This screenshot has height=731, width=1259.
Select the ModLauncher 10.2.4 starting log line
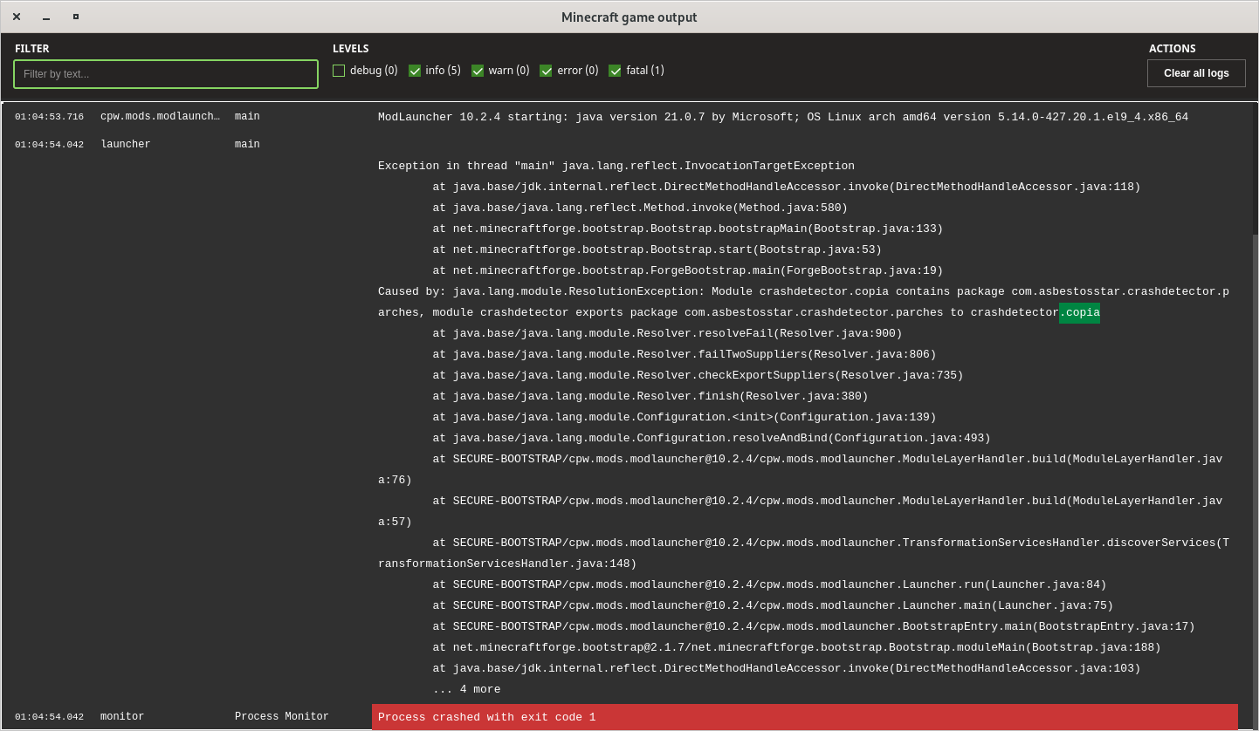(x=782, y=117)
